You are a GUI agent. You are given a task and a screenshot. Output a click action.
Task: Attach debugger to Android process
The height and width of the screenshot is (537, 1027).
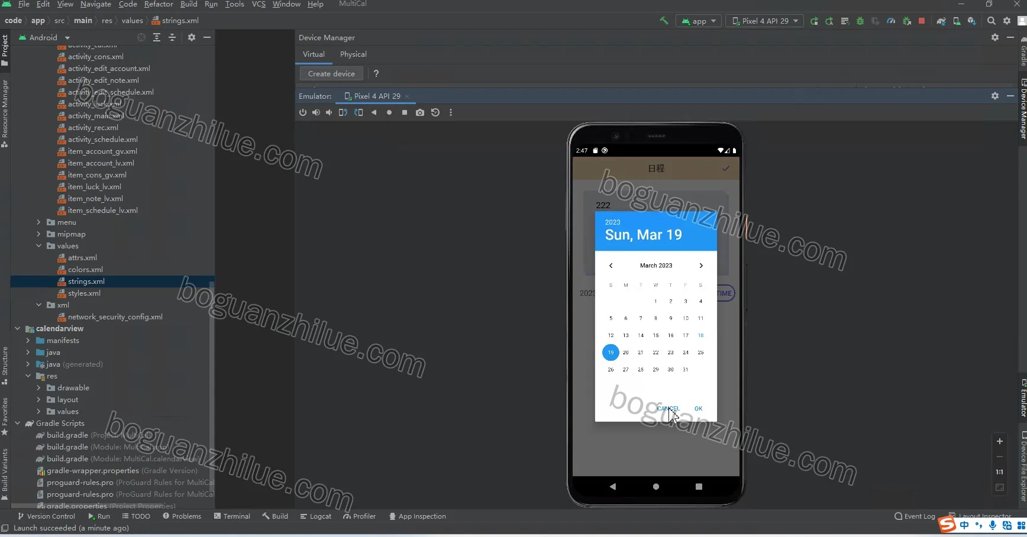click(906, 21)
